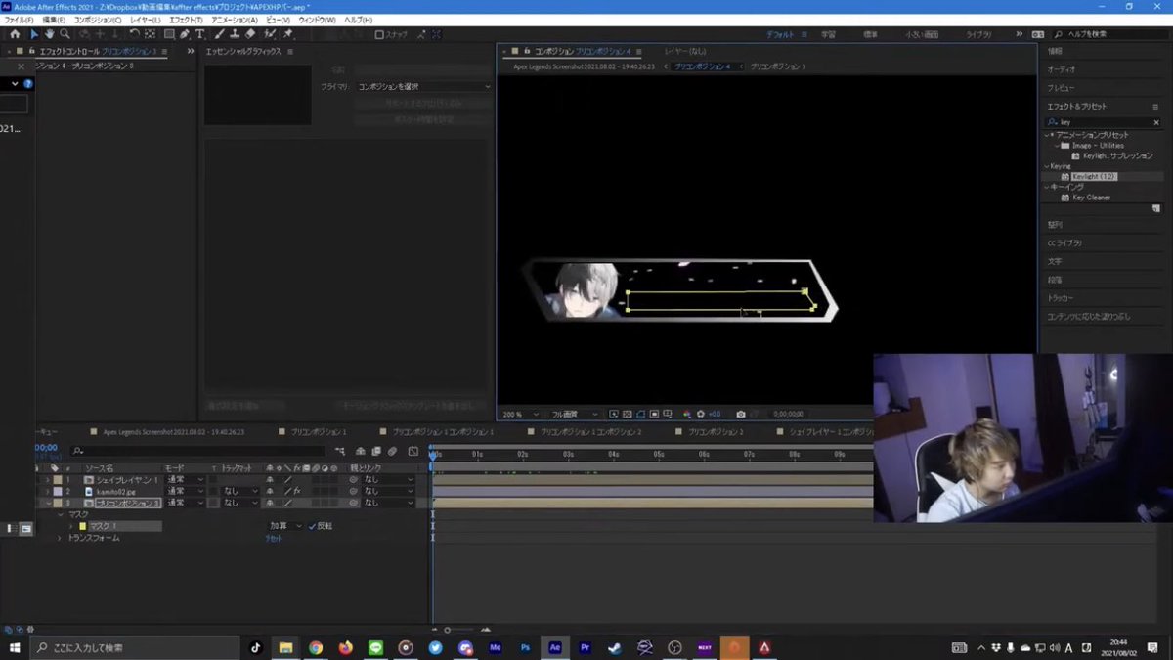
Task: Select the Pen tool
Action: (x=185, y=34)
